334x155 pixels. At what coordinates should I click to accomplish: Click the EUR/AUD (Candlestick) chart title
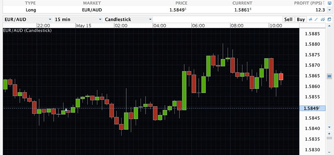coord(27,30)
